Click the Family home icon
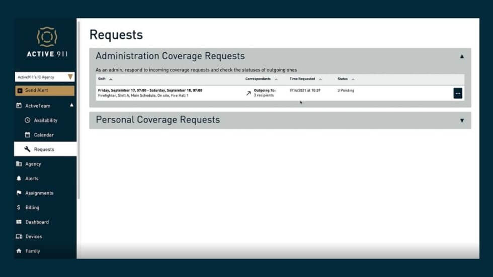The width and height of the screenshot is (493, 277). pos(19,251)
